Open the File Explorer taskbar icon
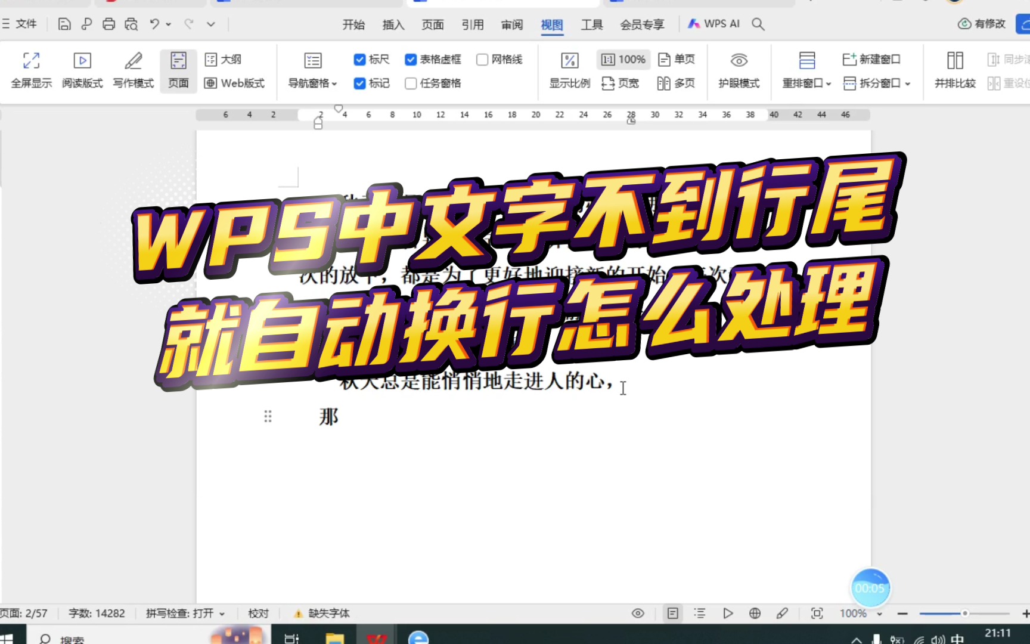Image resolution: width=1030 pixels, height=644 pixels. pos(335,638)
